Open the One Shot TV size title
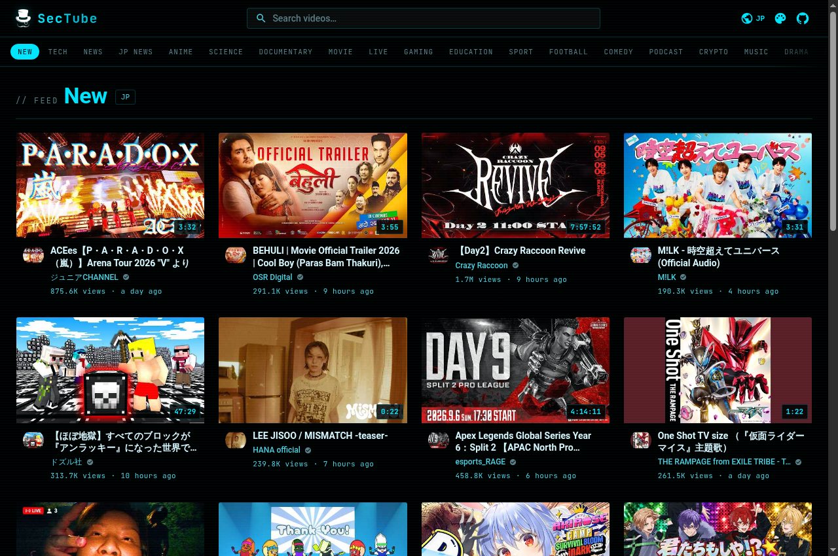 731,442
